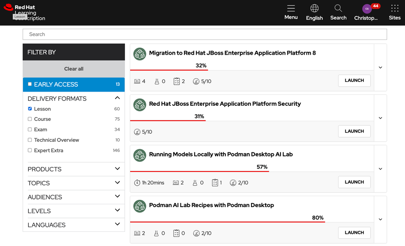Click the catalog search input field

click(x=205, y=34)
